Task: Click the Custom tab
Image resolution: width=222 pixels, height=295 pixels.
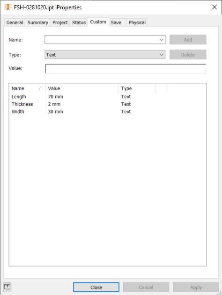Action: tap(98, 22)
